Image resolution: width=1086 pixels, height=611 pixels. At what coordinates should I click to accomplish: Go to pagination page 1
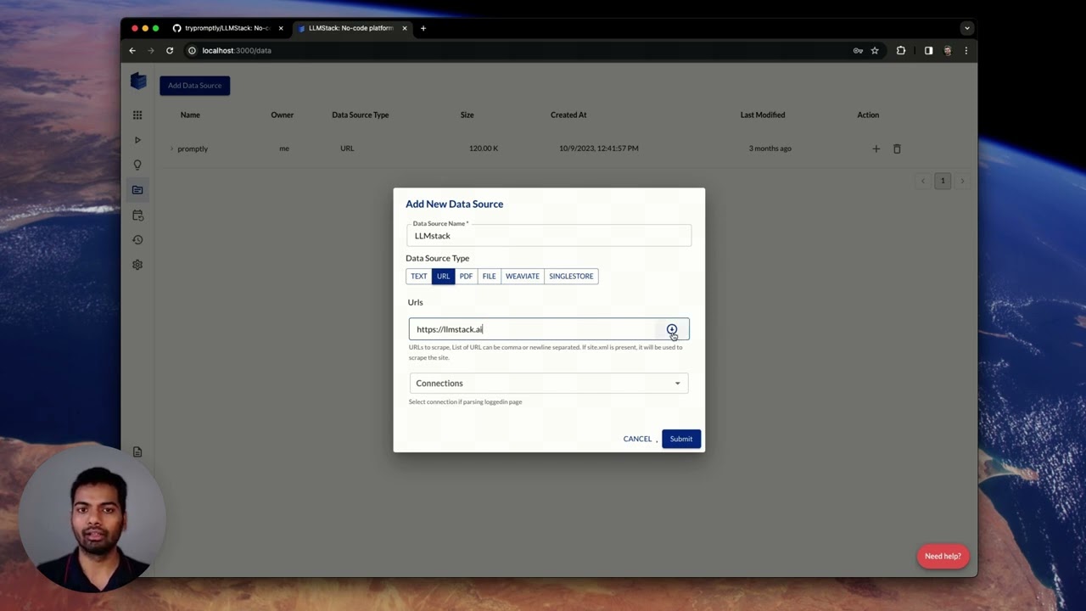point(943,181)
